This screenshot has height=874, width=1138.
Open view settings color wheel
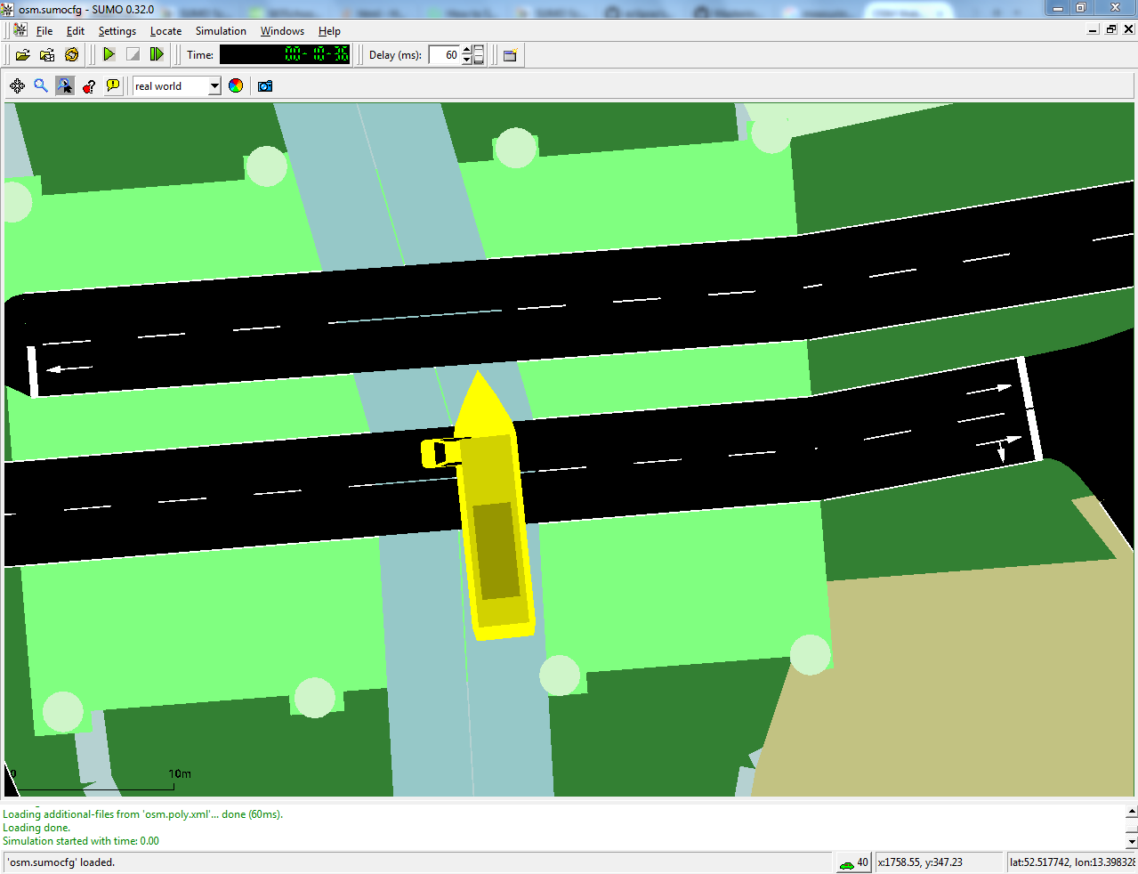coord(236,86)
